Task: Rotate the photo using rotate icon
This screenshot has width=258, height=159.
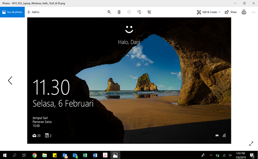Action: [x=139, y=12]
